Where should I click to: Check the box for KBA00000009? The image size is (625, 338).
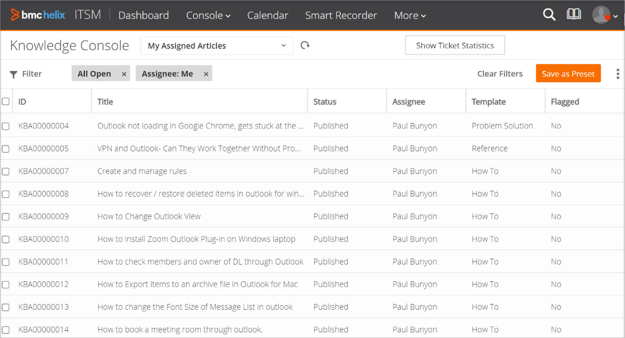5,216
